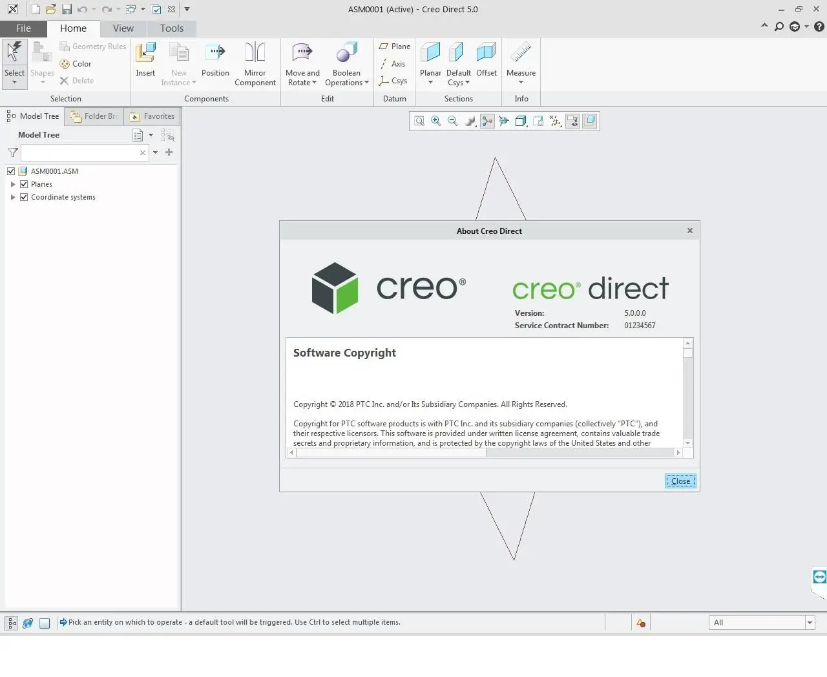
Task: Create a datum Axis
Action: [393, 64]
